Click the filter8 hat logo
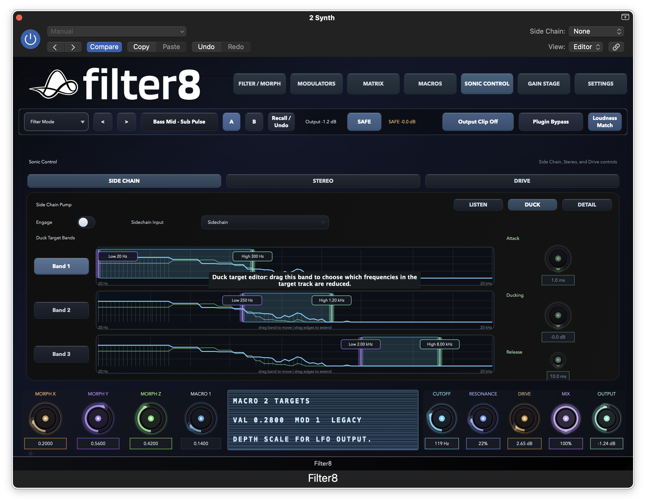The height and width of the screenshot is (503, 646). click(x=53, y=84)
